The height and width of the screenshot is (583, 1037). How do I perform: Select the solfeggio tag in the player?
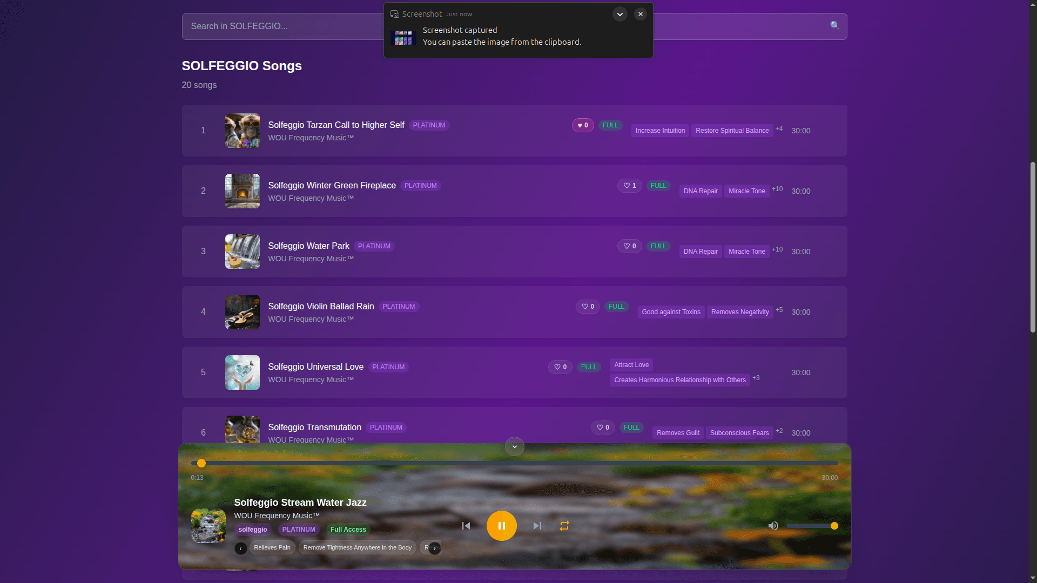coord(252,530)
